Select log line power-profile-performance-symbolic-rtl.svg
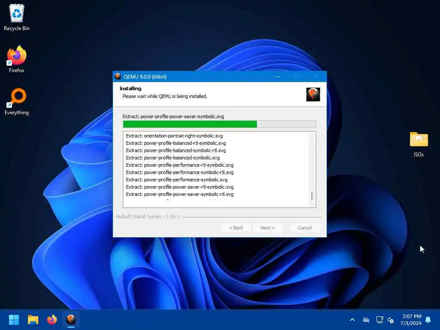The image size is (440, 330). tap(180, 172)
